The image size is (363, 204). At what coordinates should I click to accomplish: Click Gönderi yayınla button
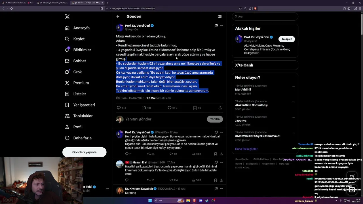click(84, 152)
